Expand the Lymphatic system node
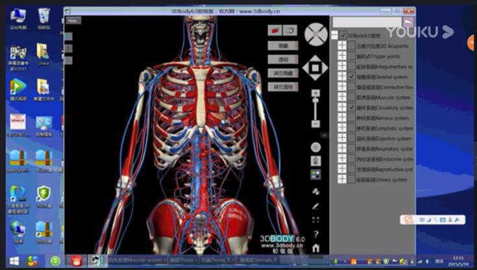Viewport: 477px width, 270px height. click(342, 128)
